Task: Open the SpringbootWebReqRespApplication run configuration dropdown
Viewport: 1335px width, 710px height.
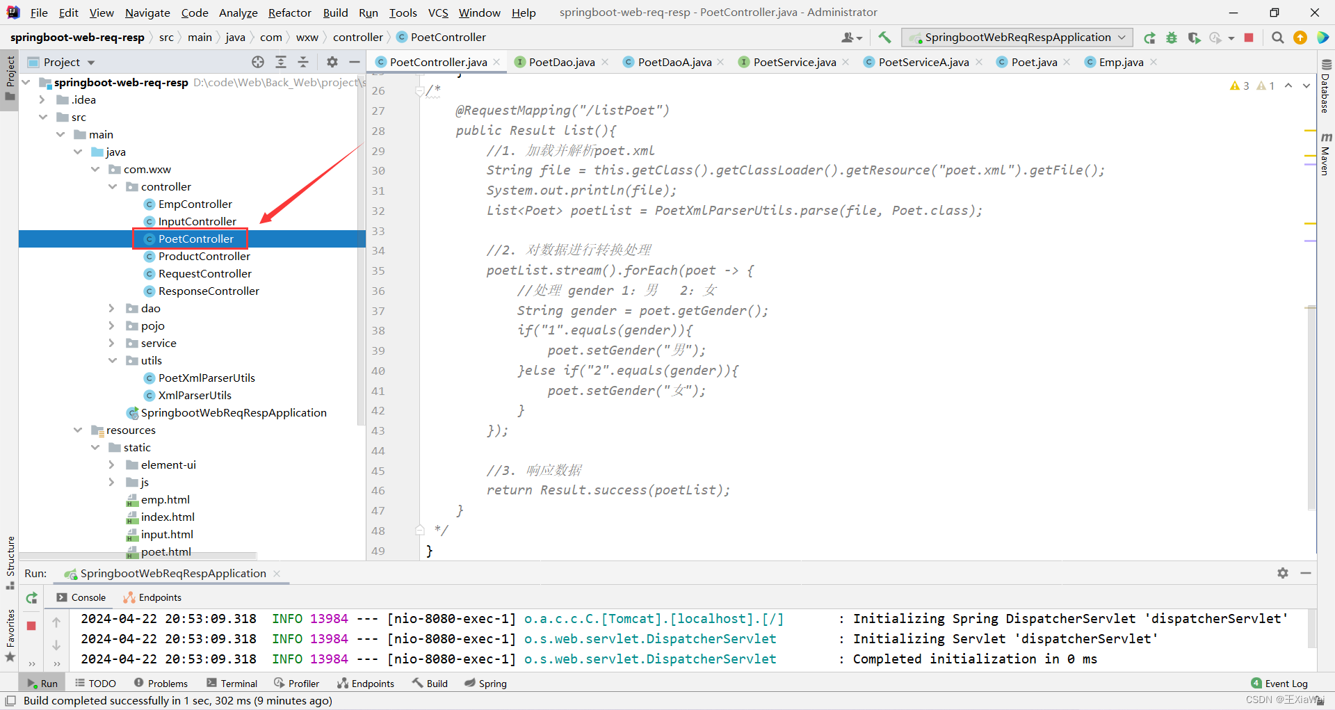Action: (x=1017, y=38)
